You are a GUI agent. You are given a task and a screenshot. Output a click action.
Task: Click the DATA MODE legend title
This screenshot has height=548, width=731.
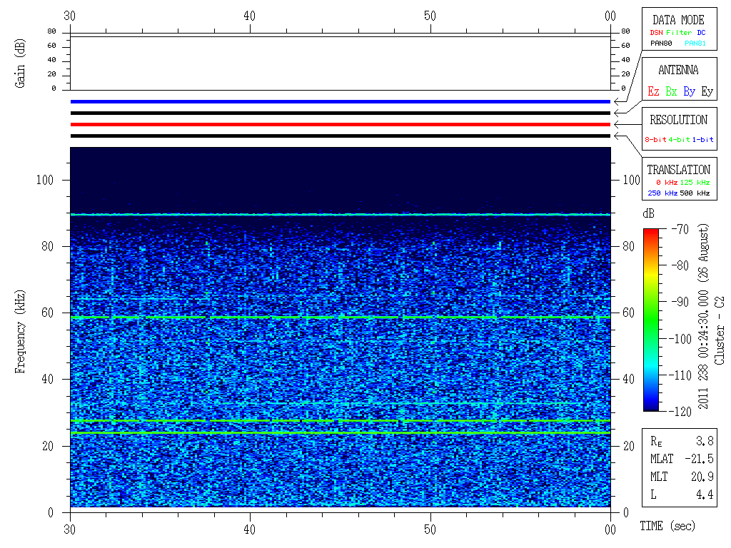point(678,20)
